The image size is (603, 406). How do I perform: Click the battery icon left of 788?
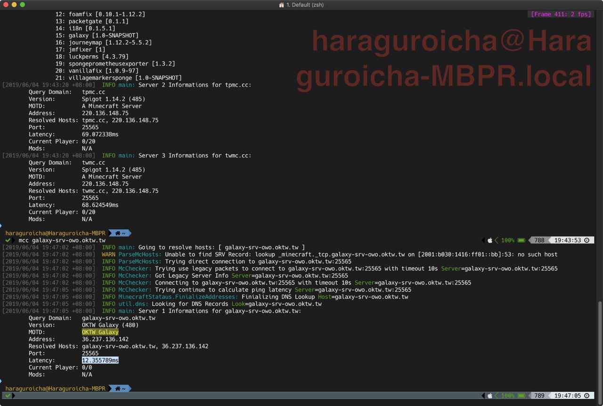pos(522,240)
